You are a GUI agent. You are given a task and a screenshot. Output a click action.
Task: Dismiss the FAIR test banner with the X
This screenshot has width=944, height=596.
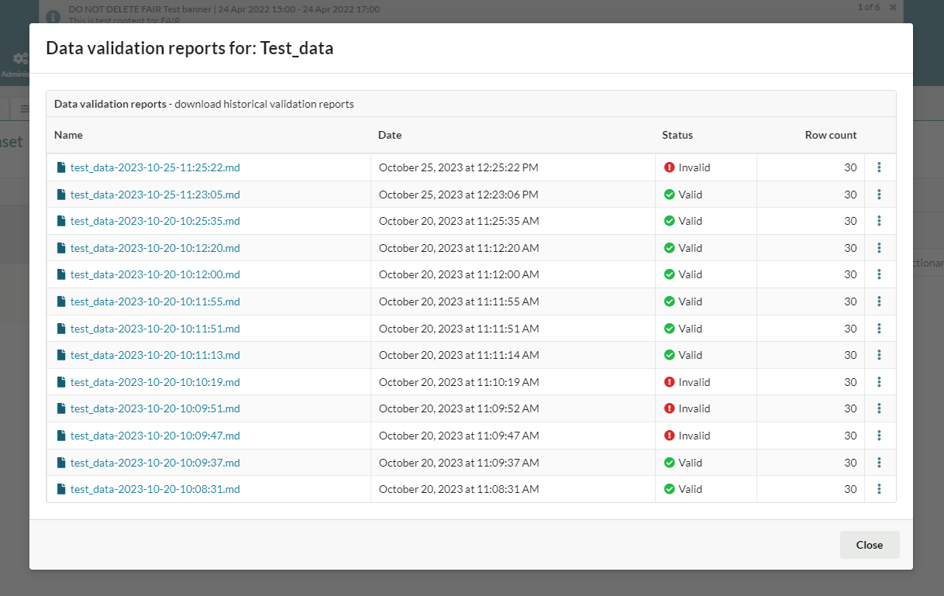[x=893, y=8]
